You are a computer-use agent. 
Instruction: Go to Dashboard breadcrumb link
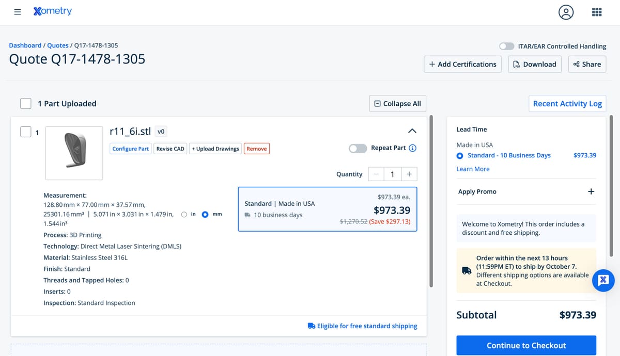coord(25,45)
